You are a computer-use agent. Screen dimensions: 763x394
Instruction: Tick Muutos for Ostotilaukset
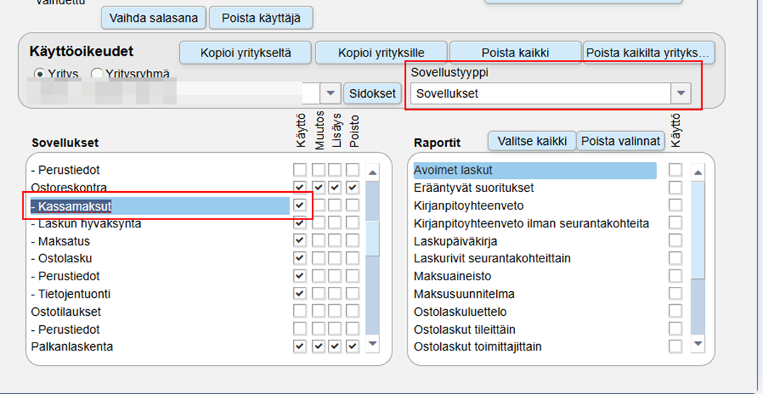pos(318,311)
